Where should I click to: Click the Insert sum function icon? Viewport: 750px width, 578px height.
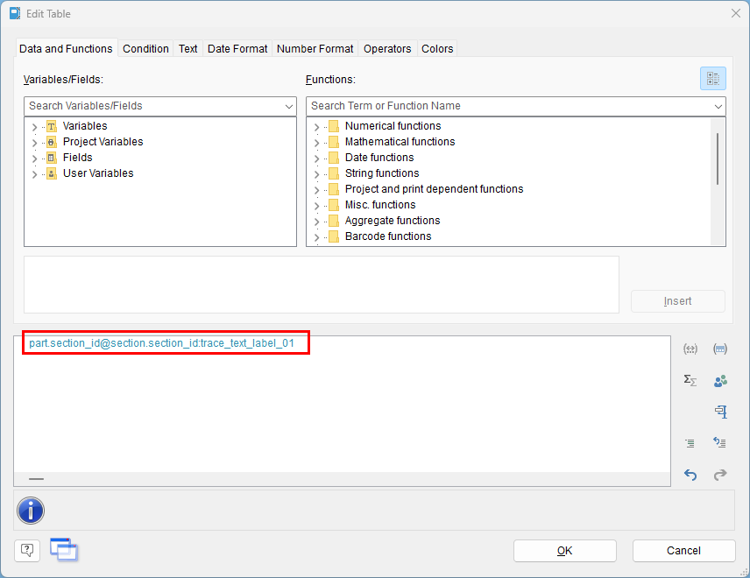coord(690,380)
